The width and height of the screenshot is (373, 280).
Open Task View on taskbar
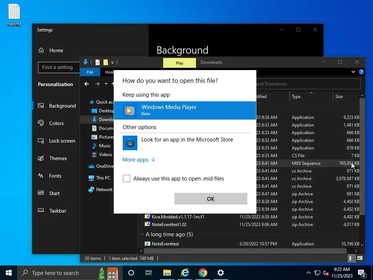(149, 273)
